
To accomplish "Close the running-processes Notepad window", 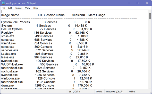I will (x=147, y=3).
